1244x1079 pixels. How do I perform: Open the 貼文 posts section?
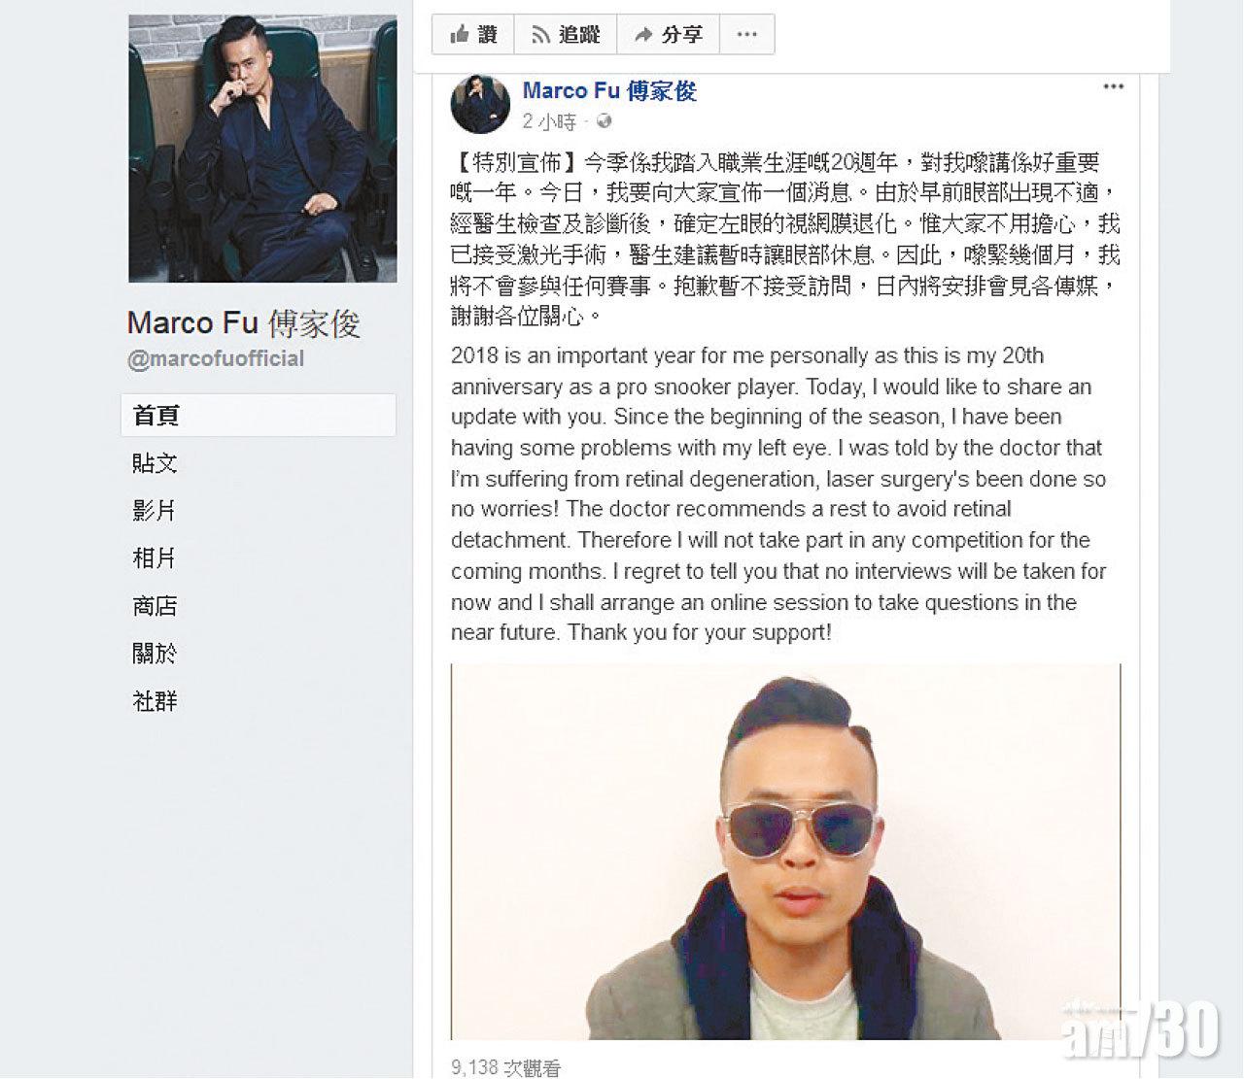[155, 462]
